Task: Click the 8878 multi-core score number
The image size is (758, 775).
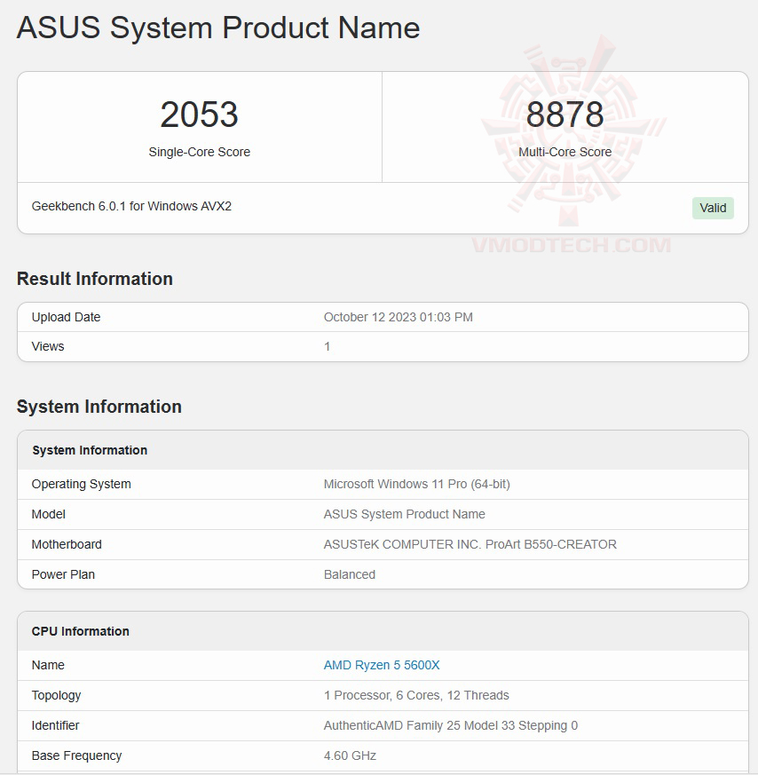Action: point(565,115)
